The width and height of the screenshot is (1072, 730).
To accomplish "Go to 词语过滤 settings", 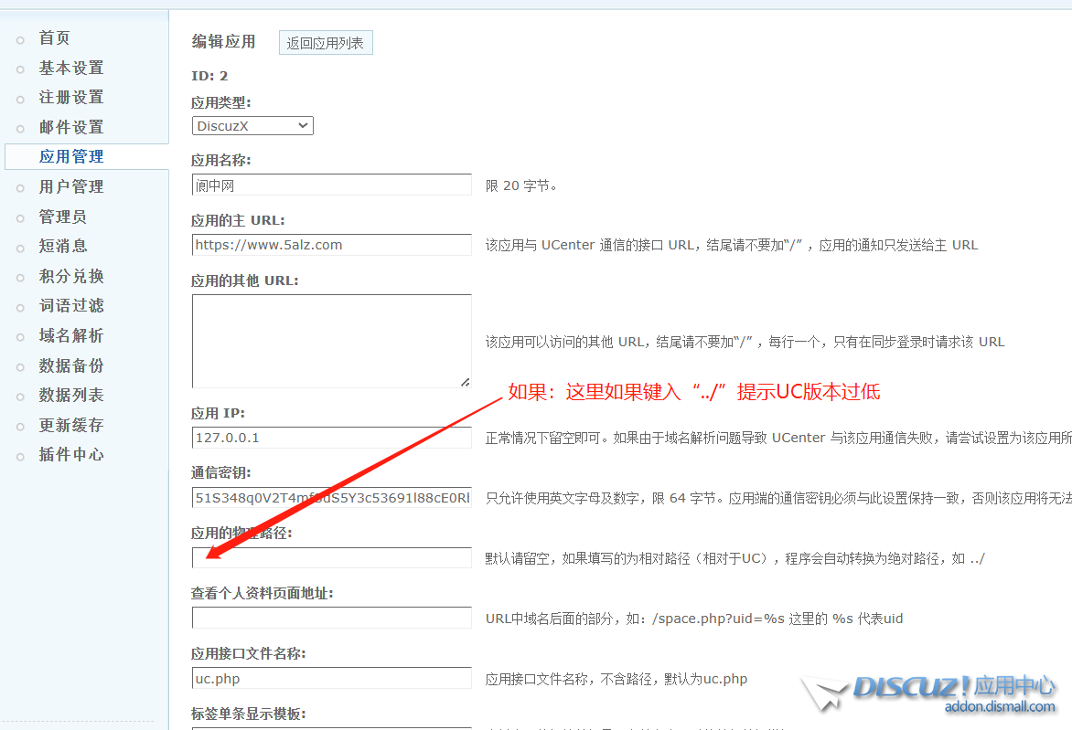I will pyautogui.click(x=70, y=306).
